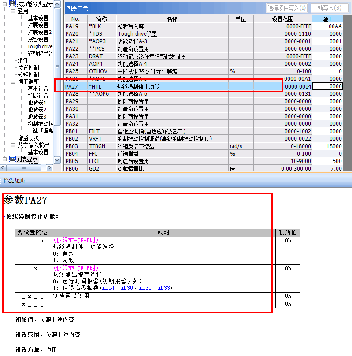The image size is (352, 356).
Task: Click the 列表显示 list icon in tree
Action: click(x=12, y=159)
